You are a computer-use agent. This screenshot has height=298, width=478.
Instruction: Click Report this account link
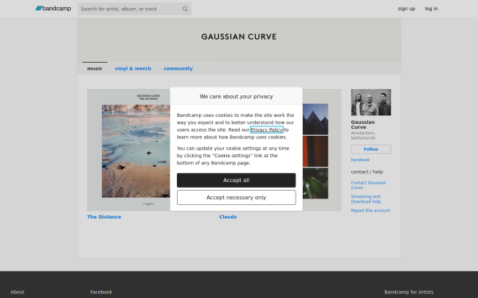click(x=370, y=211)
